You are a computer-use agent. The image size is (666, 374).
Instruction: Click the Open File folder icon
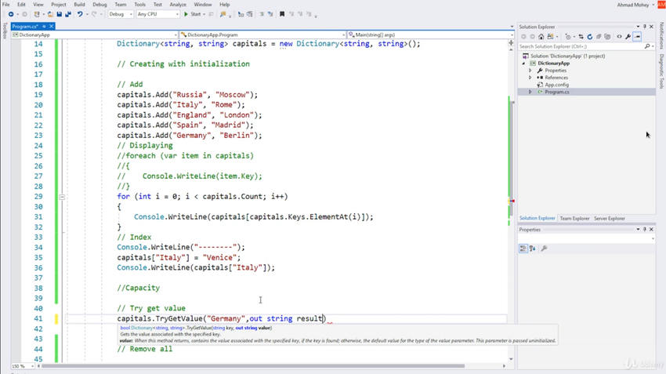click(x=50, y=14)
